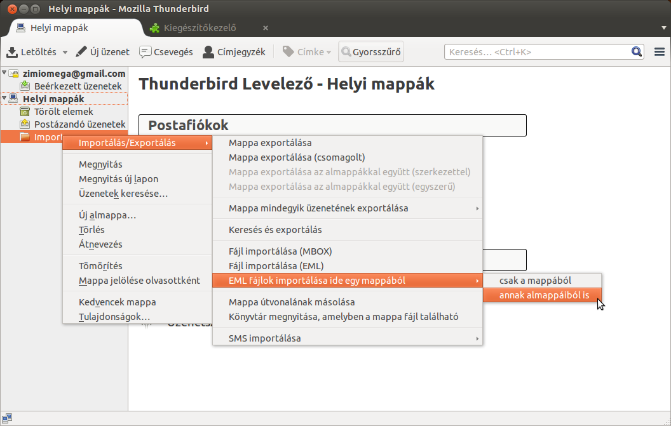This screenshot has height=426, width=671.
Task: Open the tab list dropdown arrow
Action: 664,28
